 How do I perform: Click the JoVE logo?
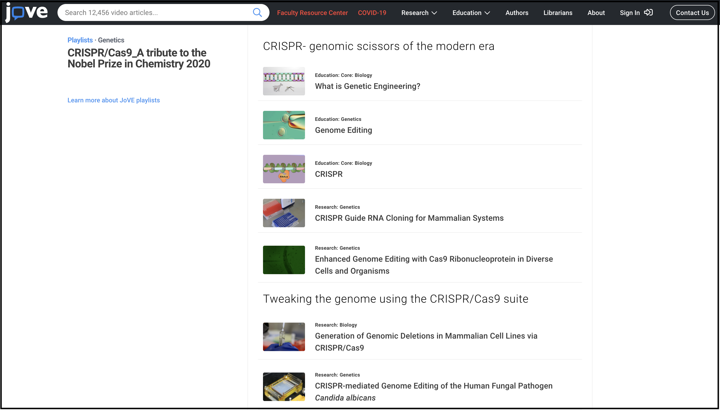(x=26, y=12)
